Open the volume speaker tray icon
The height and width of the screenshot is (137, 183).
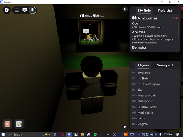click(143, 134)
